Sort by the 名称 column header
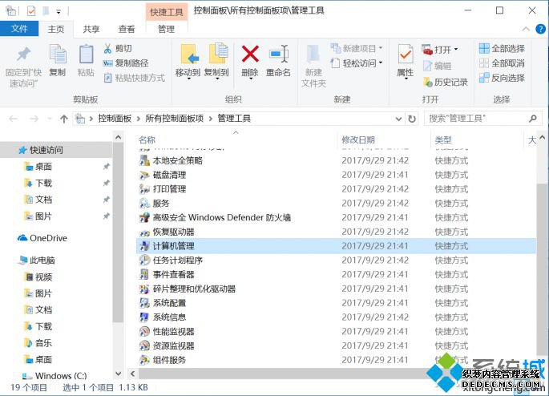 coord(147,140)
